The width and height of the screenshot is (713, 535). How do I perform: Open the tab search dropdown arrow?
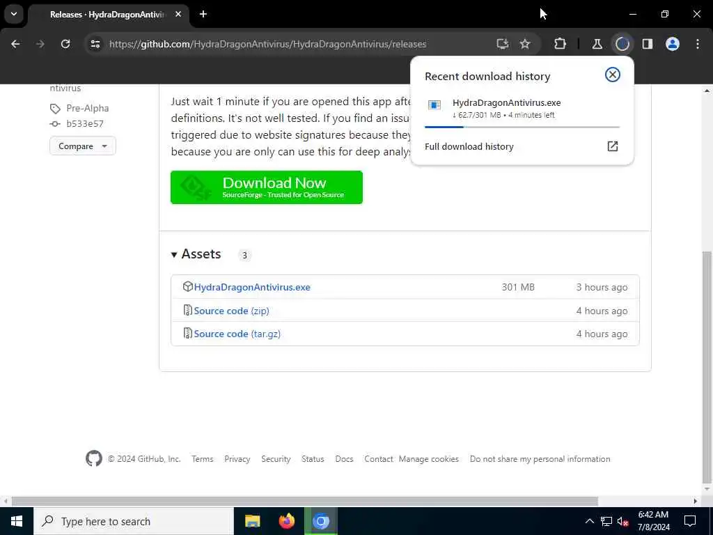[x=14, y=14]
